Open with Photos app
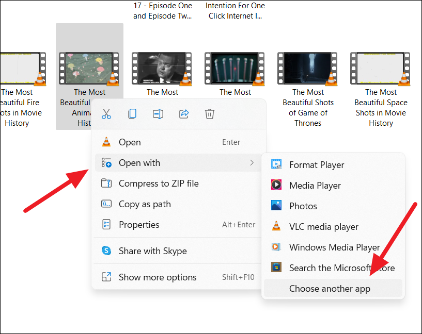The width and height of the screenshot is (422, 334). [333, 206]
